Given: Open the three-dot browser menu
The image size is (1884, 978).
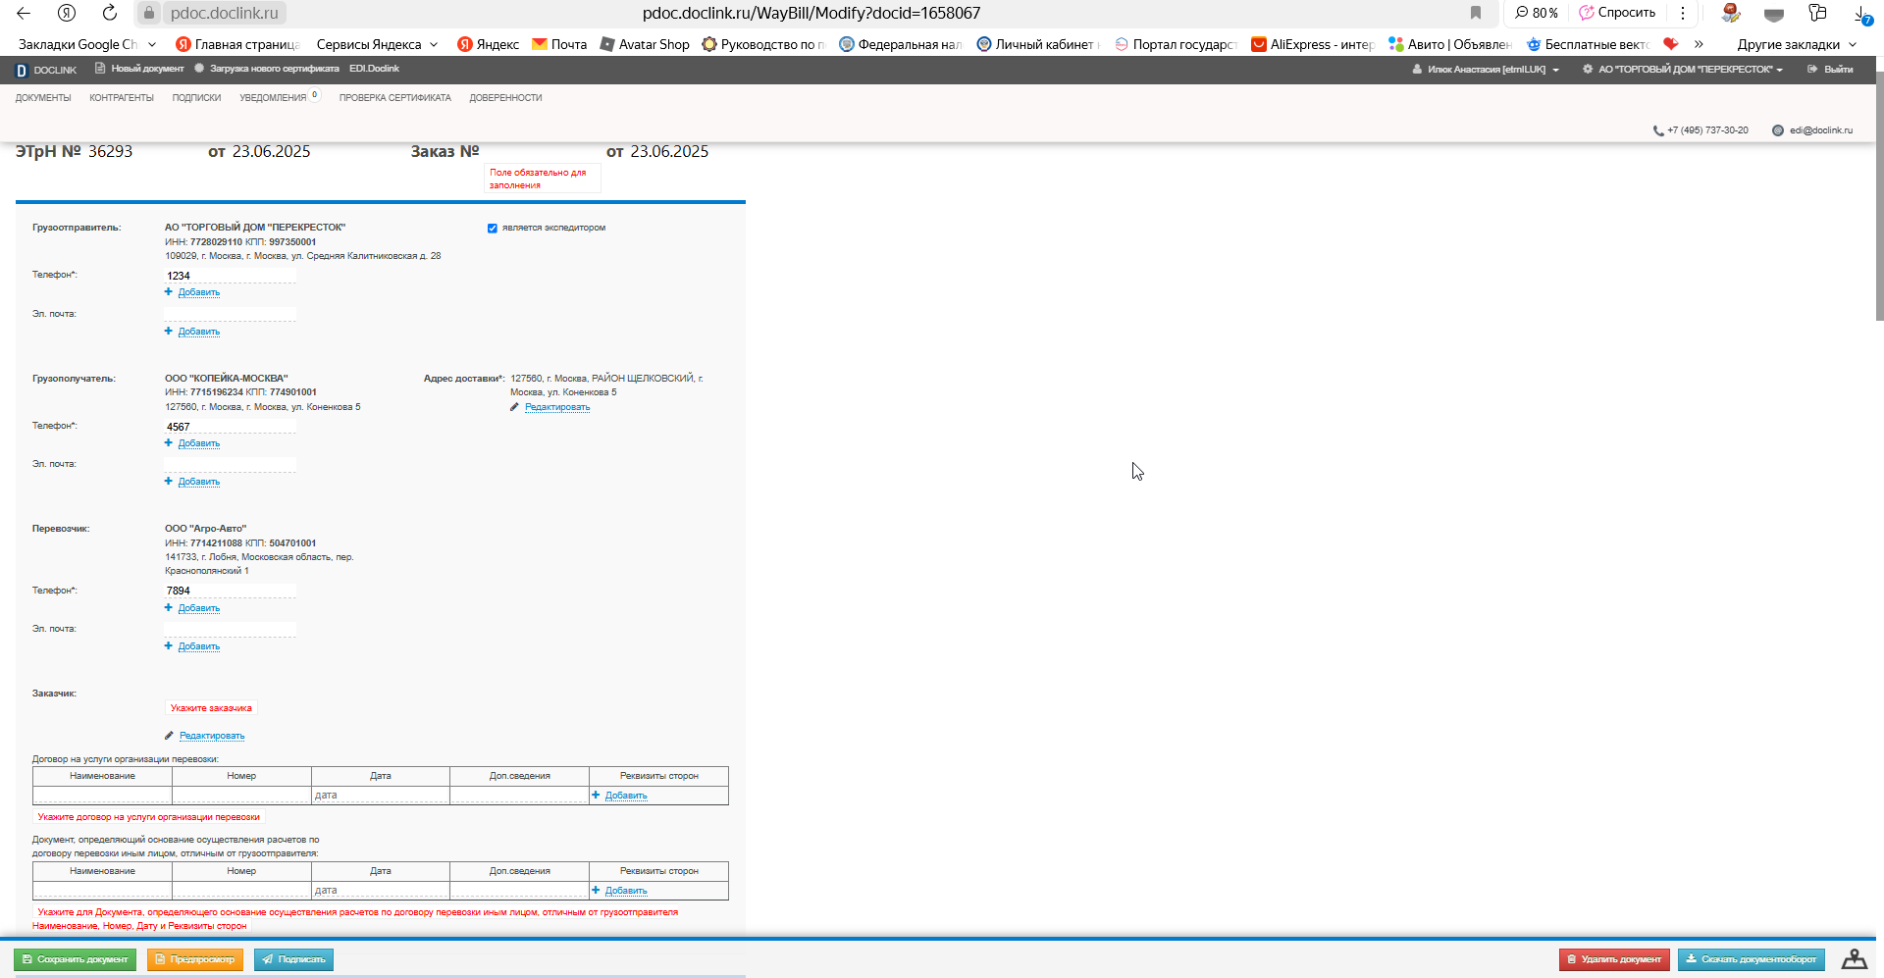Looking at the screenshot, I should (x=1683, y=13).
